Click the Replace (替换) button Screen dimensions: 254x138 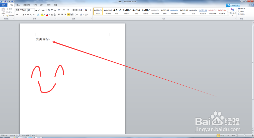coord(241,11)
